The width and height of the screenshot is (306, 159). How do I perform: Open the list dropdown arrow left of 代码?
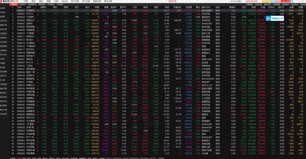click(12, 7)
